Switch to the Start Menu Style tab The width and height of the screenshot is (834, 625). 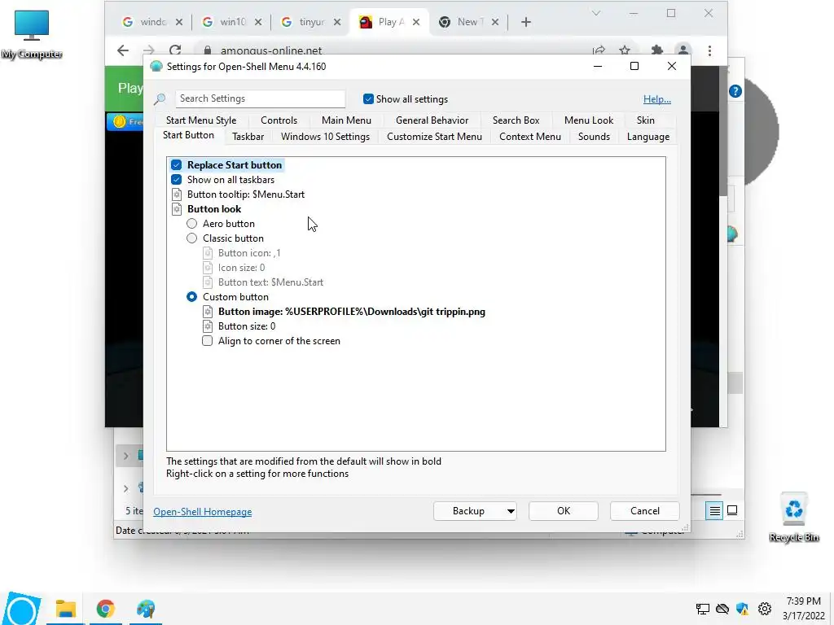pos(201,120)
